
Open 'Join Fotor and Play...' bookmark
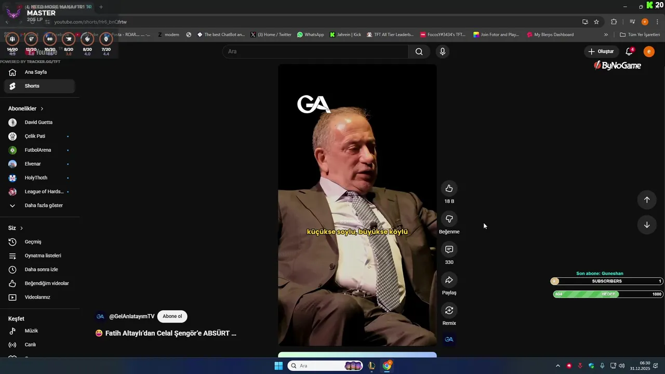point(496,35)
